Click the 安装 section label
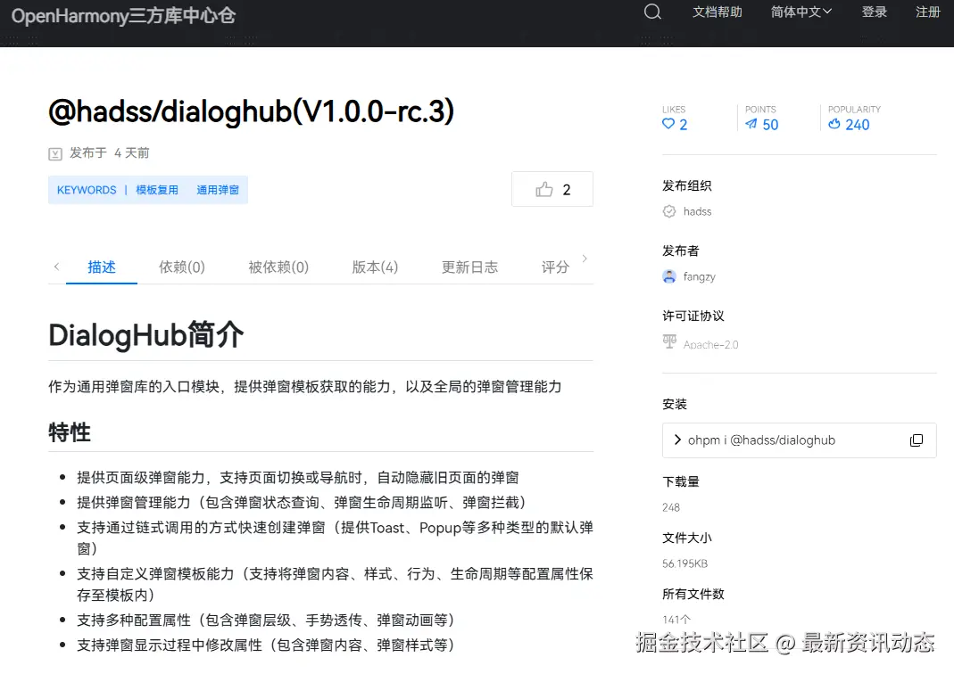 [675, 404]
